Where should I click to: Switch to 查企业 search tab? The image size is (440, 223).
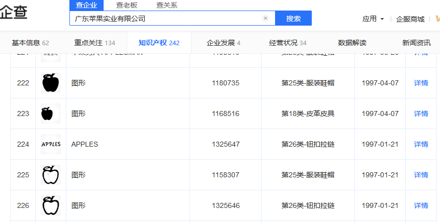click(x=86, y=5)
